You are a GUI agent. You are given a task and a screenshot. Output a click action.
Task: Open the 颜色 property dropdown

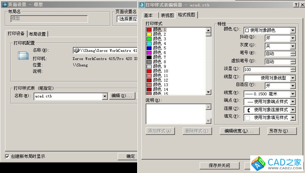(293, 30)
